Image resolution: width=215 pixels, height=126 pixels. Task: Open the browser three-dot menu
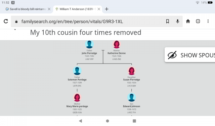tap(208, 21)
